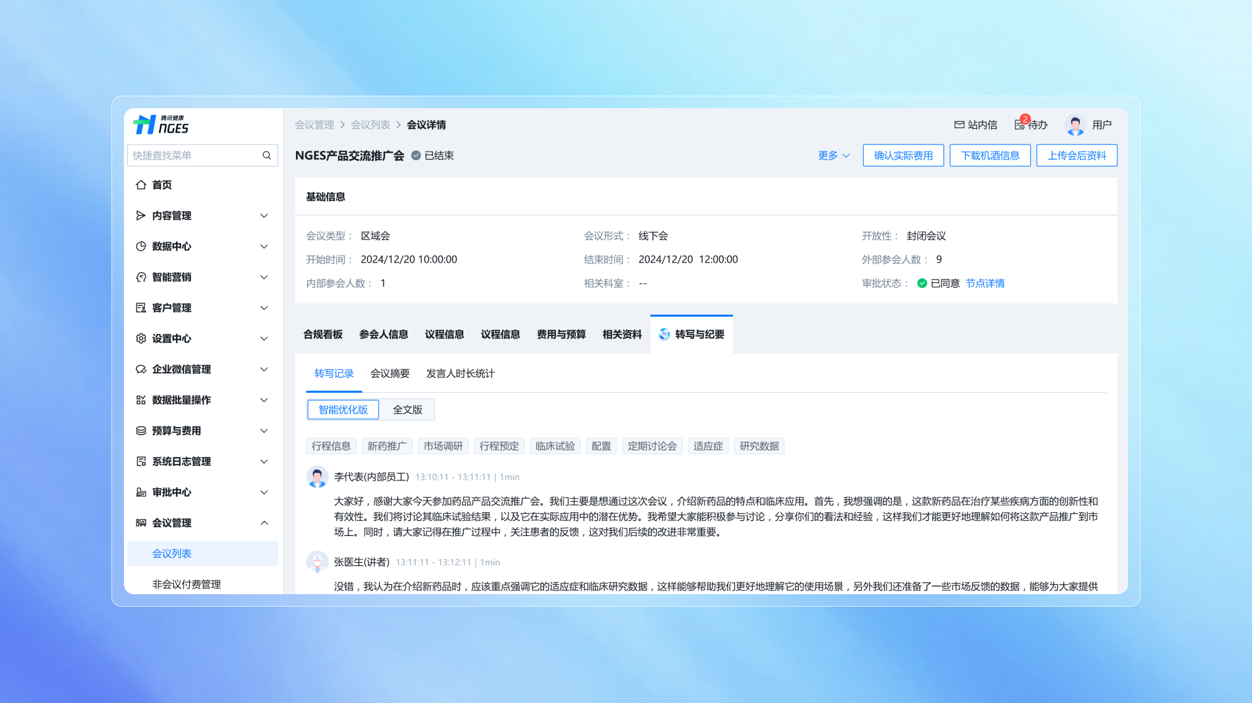Toggle the 临床试验 keyword tag
1252x703 pixels.
click(555, 446)
